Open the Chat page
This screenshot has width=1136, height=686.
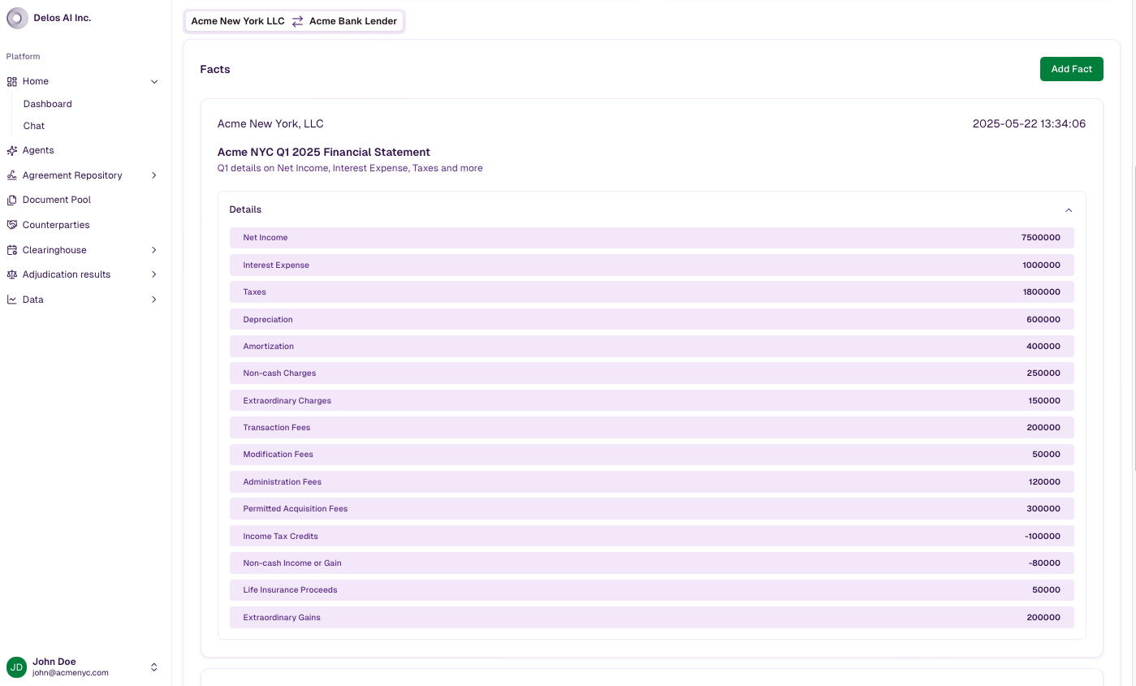34,126
